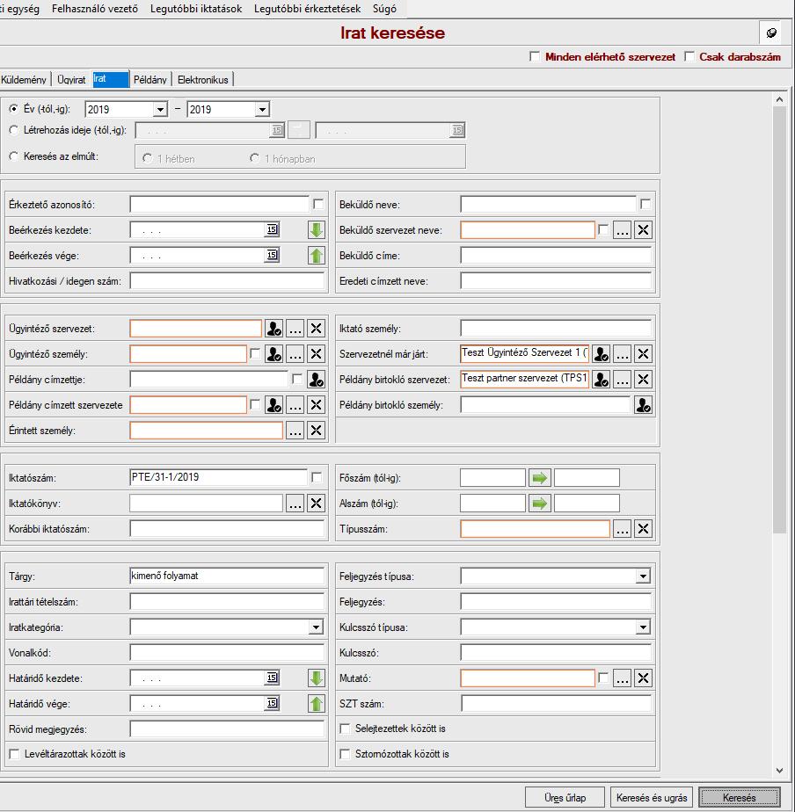This screenshot has height=812, width=795.
Task: Browse for Iktatókönyv values
Action: point(295,503)
